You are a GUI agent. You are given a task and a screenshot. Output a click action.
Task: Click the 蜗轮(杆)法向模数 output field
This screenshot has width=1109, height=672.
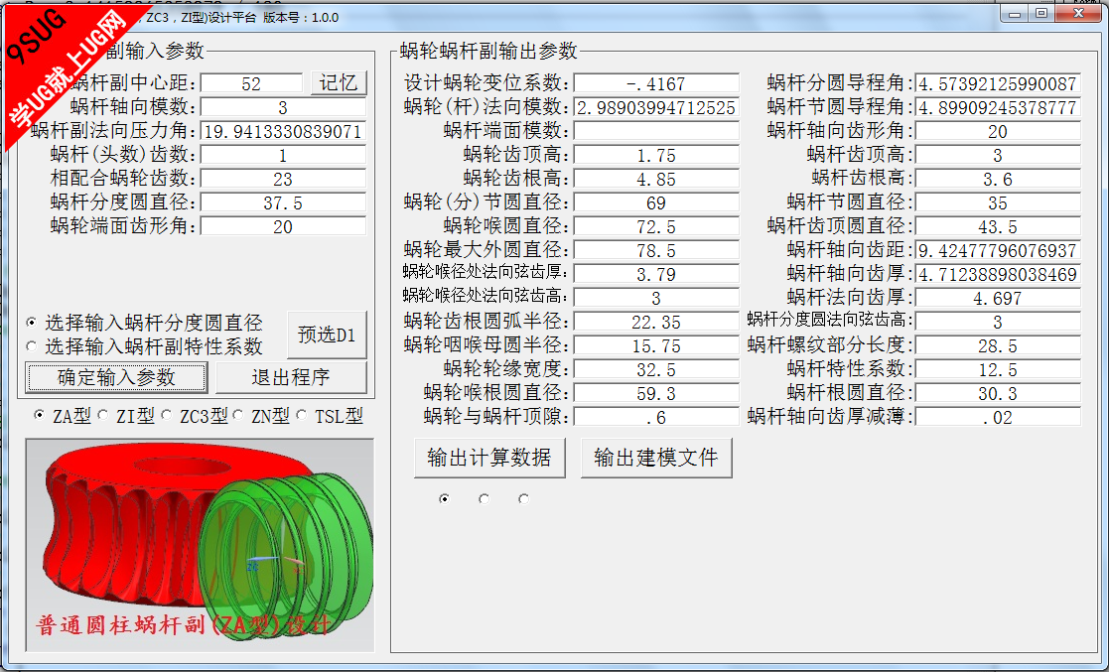[x=656, y=107]
